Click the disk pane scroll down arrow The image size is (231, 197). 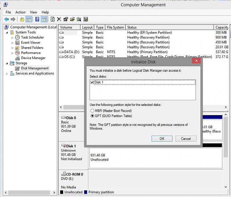coord(226,187)
